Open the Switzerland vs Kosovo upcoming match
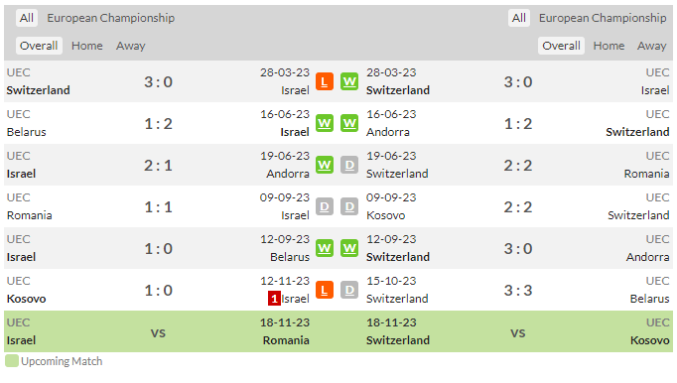Screen dimensions: 677x383 [x=518, y=331]
